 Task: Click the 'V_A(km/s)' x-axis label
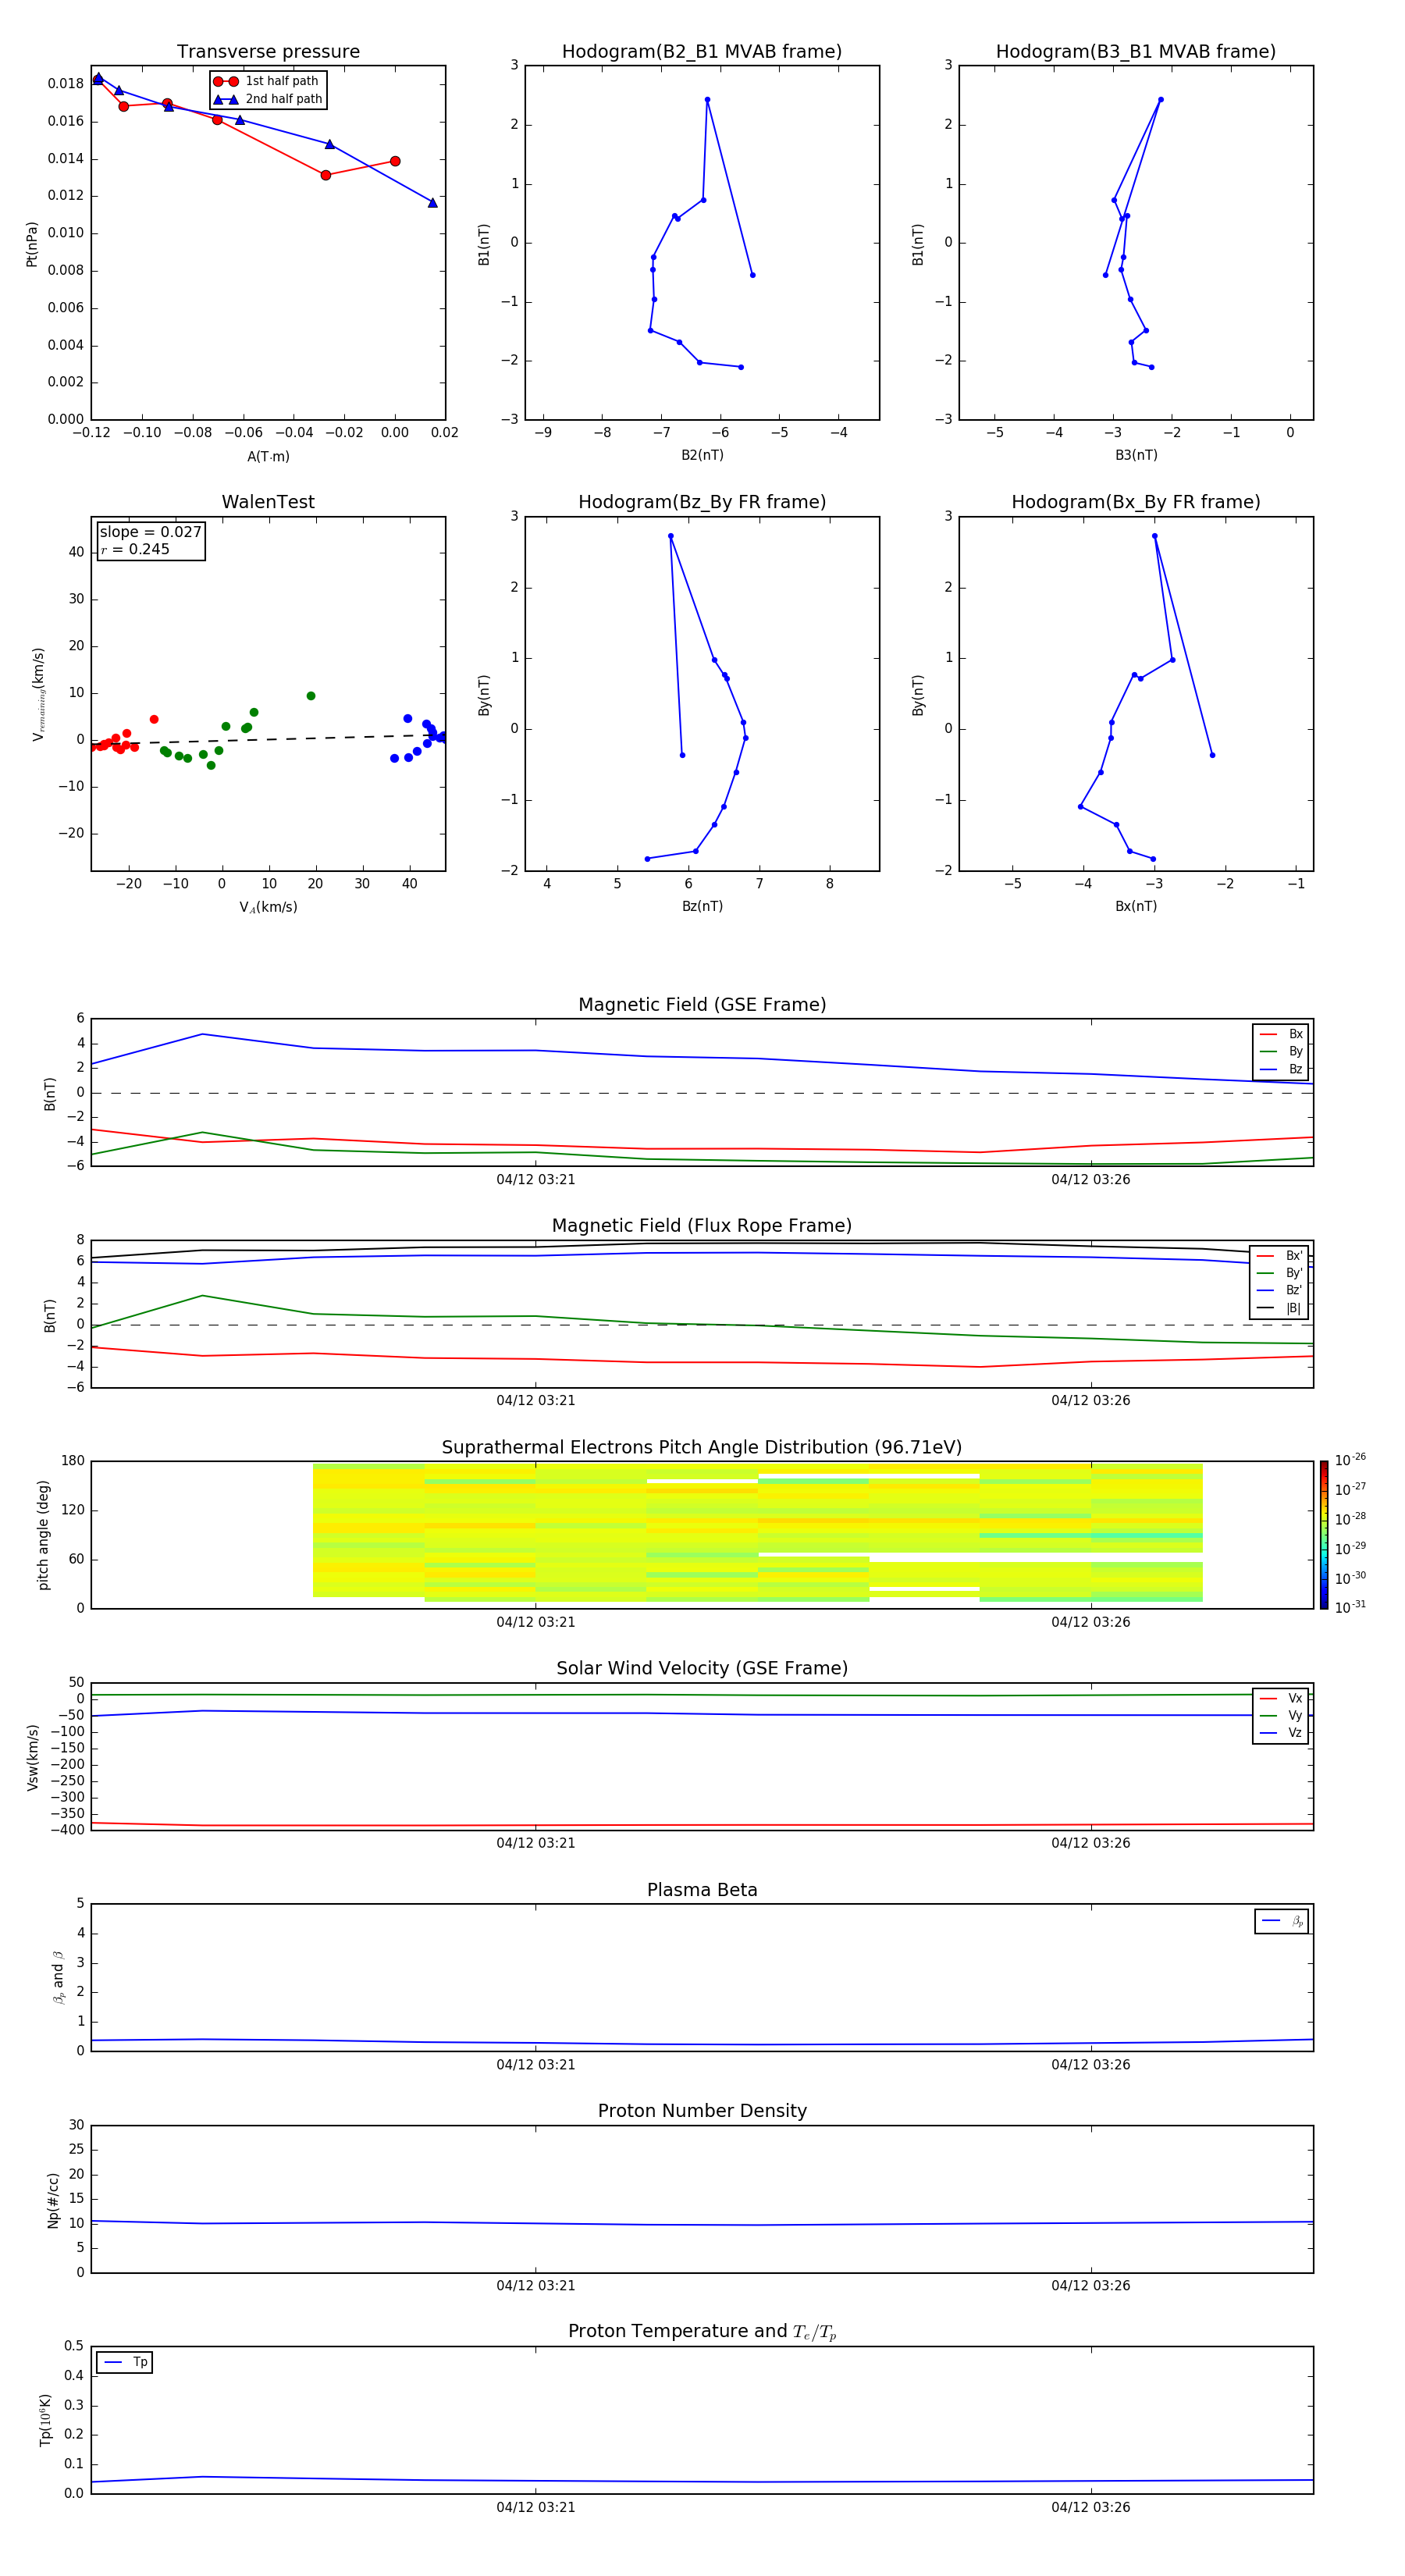268,907
